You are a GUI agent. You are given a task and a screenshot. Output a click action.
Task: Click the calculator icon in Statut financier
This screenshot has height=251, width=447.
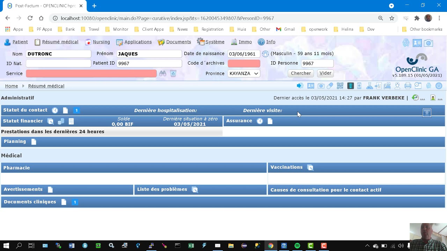pos(71,121)
